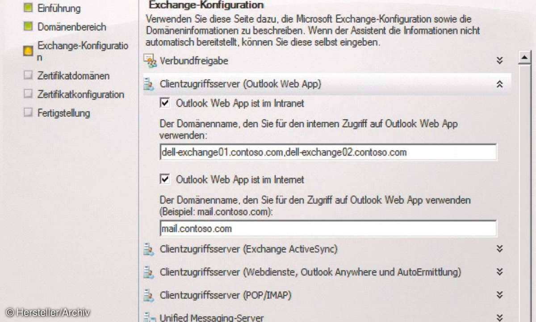Click the Verbundfreigabe section icon
The height and width of the screenshot is (322, 536).
150,61
